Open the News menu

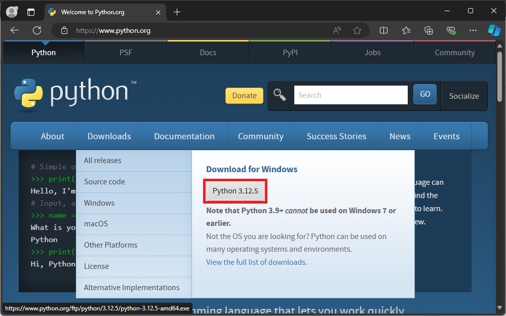click(x=400, y=136)
